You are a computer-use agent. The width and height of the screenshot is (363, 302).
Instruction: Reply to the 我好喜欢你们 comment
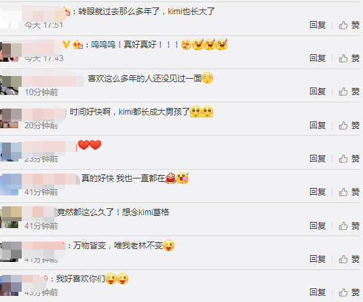[318, 292]
